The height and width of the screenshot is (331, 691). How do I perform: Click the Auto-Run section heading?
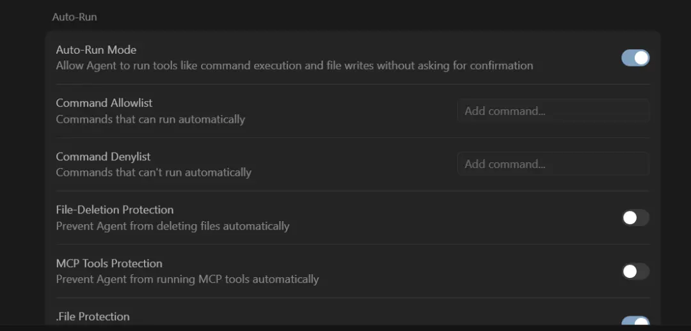click(74, 17)
